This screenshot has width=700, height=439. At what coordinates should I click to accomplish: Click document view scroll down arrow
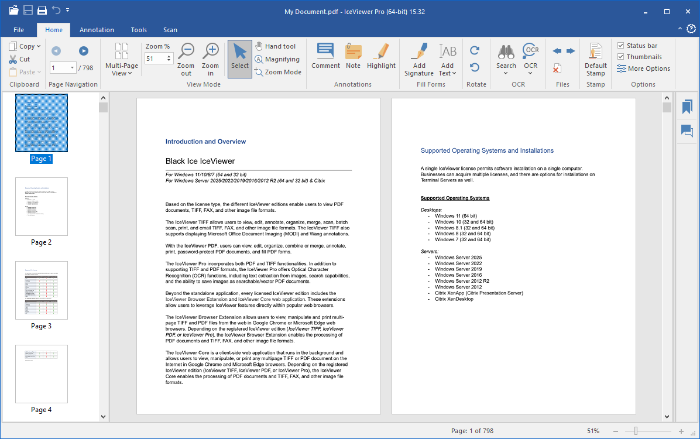click(x=667, y=417)
